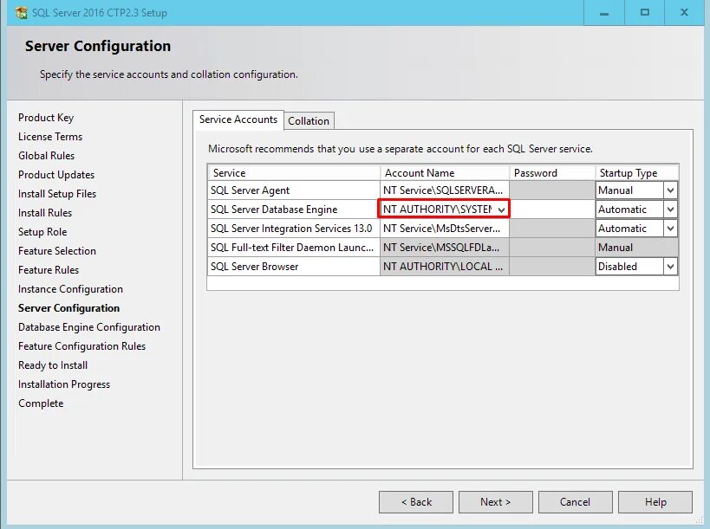Click Database Engine Configuration step
This screenshot has width=710, height=529.
click(89, 327)
